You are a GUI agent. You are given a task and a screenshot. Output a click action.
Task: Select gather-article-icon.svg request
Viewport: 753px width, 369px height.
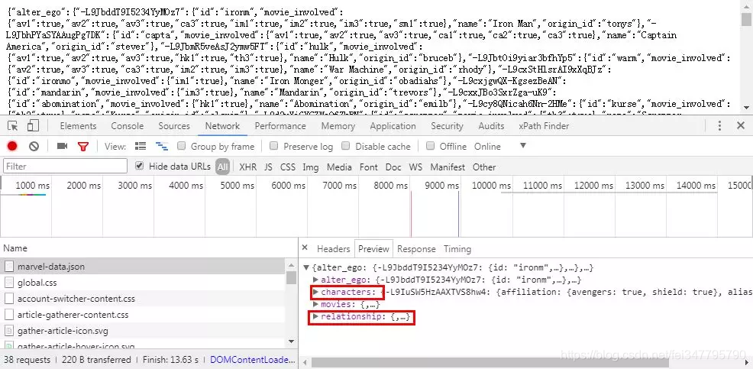[x=144, y=331]
